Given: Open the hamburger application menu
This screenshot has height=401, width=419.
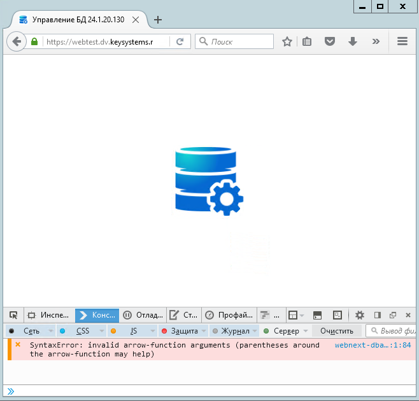Looking at the screenshot, I should (402, 41).
